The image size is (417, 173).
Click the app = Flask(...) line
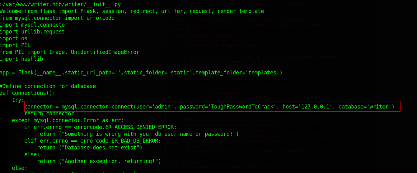pyautogui.click(x=141, y=73)
